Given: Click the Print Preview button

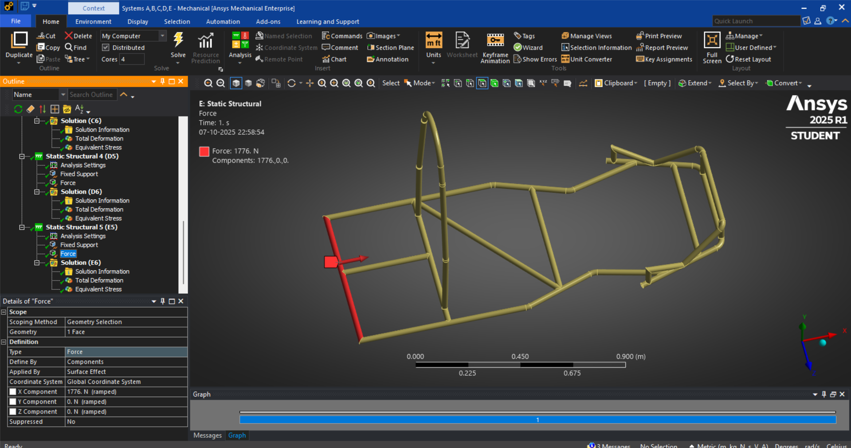Looking at the screenshot, I should point(659,36).
